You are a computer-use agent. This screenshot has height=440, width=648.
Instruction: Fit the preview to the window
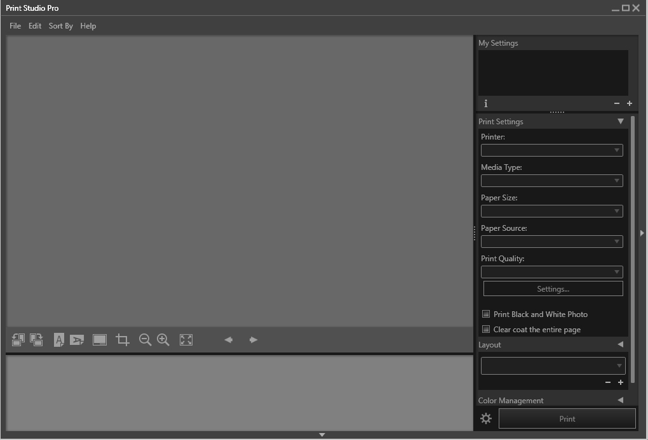186,340
